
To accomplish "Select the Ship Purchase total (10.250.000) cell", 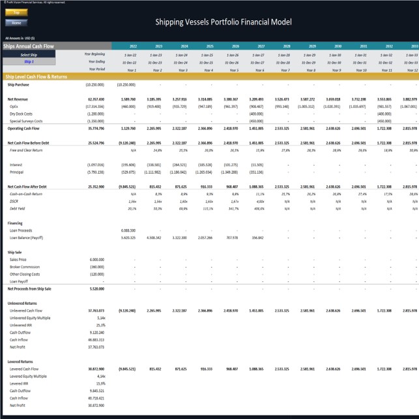I will tap(95, 85).
